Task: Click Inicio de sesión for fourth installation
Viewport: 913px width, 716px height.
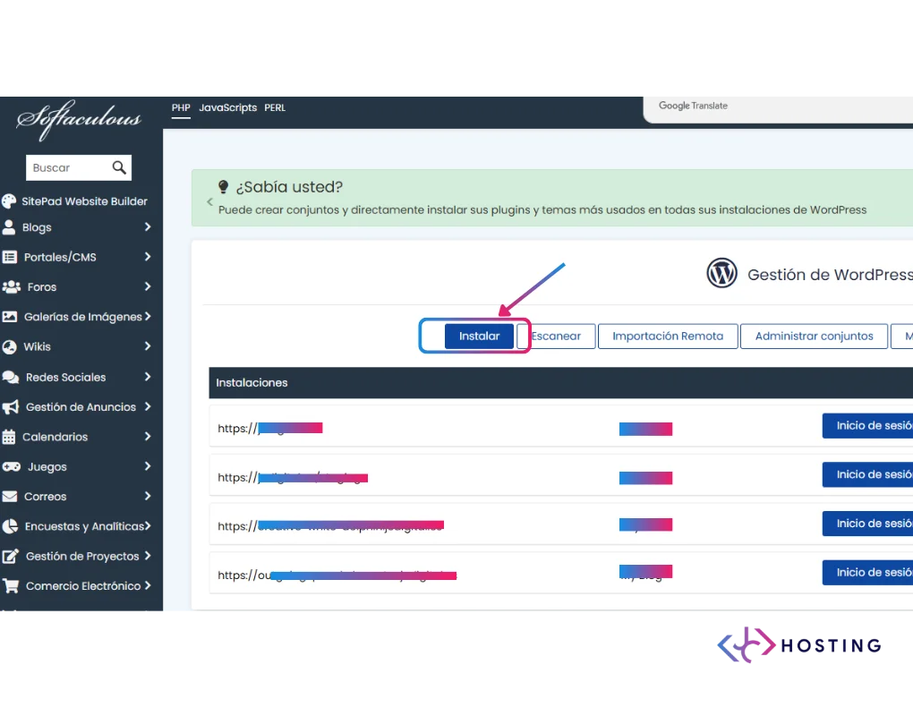Action: (867, 572)
